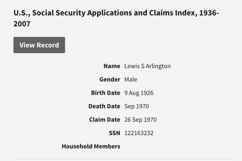This screenshot has width=242, height=161.
Task: Click the SSN number 122163232
Action: pyautogui.click(x=139, y=133)
